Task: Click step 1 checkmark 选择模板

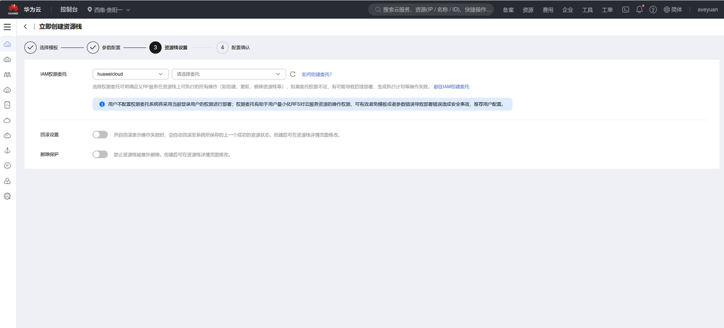Action: point(31,47)
